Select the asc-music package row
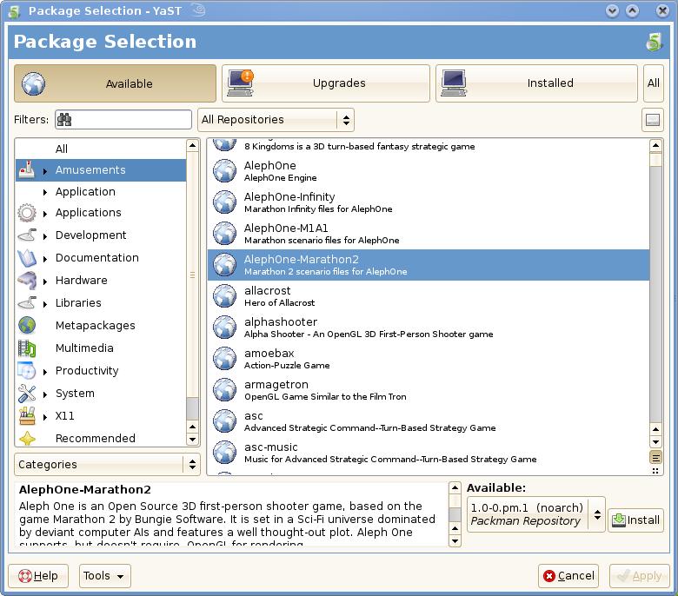This screenshot has height=596, width=678. pos(429,453)
